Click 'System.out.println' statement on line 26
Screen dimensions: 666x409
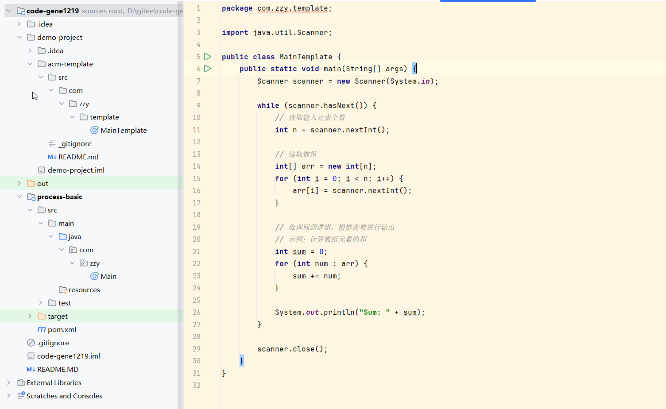[x=350, y=312]
